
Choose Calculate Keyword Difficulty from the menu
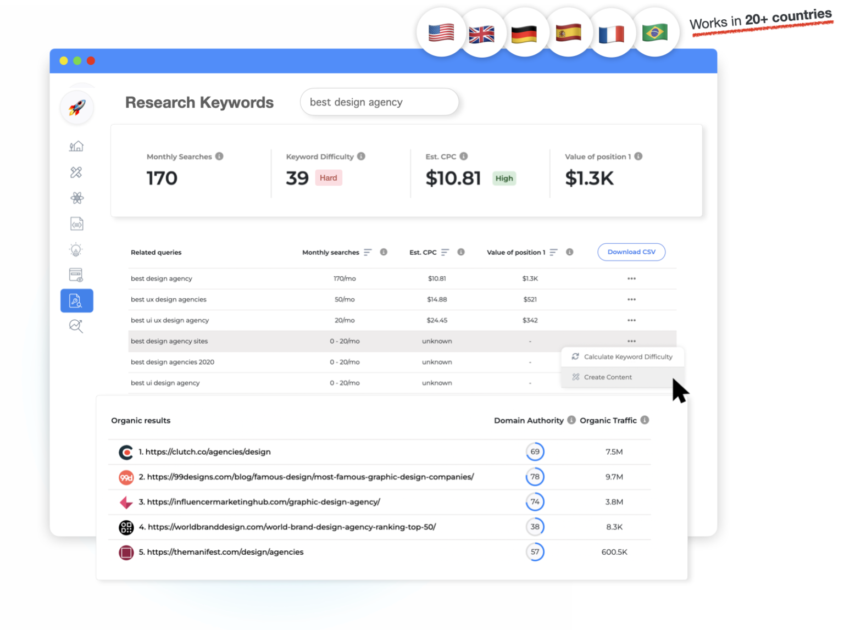point(628,357)
